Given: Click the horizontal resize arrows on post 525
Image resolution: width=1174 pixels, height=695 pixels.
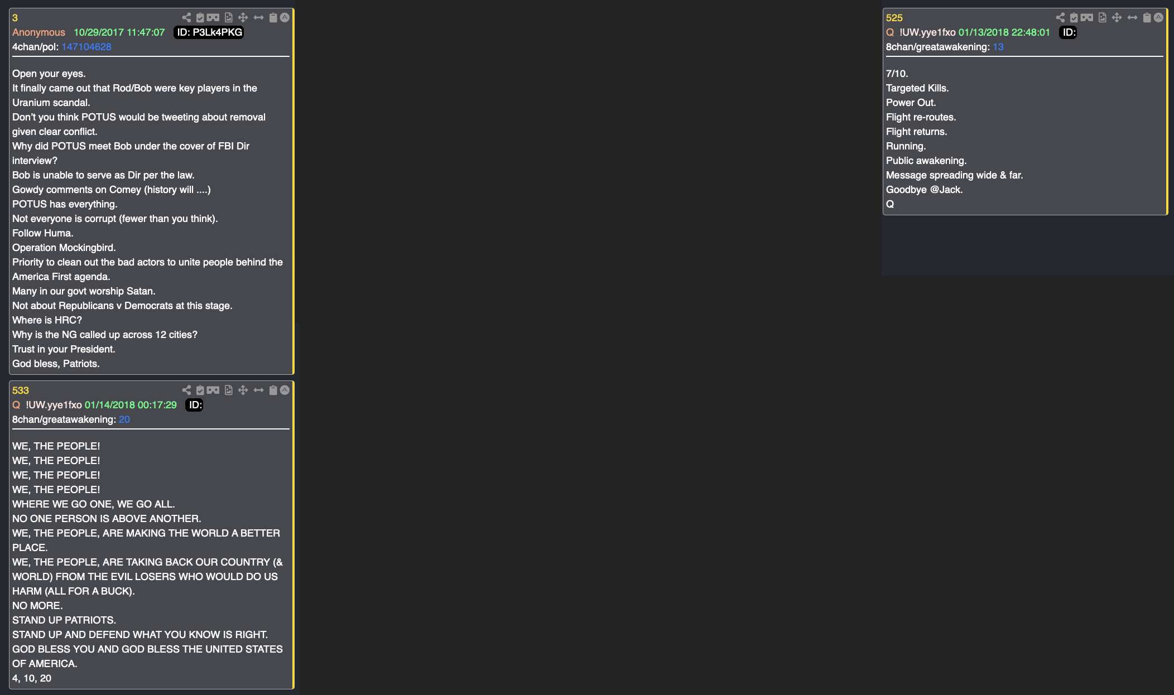Looking at the screenshot, I should pyautogui.click(x=1132, y=17).
